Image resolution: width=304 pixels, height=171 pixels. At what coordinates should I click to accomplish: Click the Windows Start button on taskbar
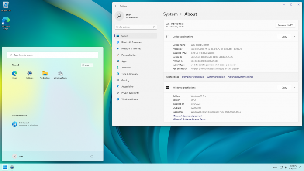(x=5, y=168)
